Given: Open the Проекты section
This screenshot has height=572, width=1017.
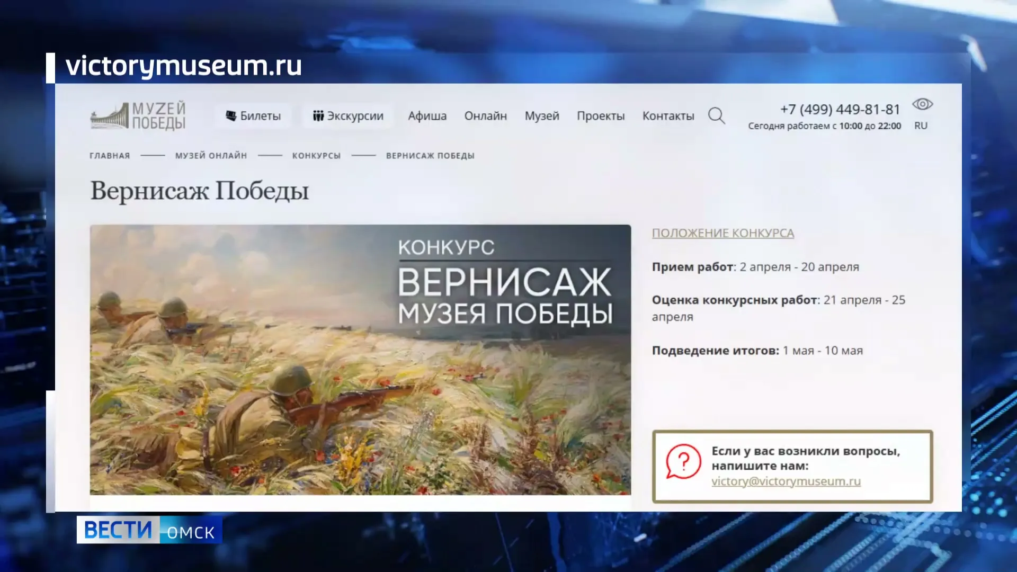Looking at the screenshot, I should pos(601,116).
